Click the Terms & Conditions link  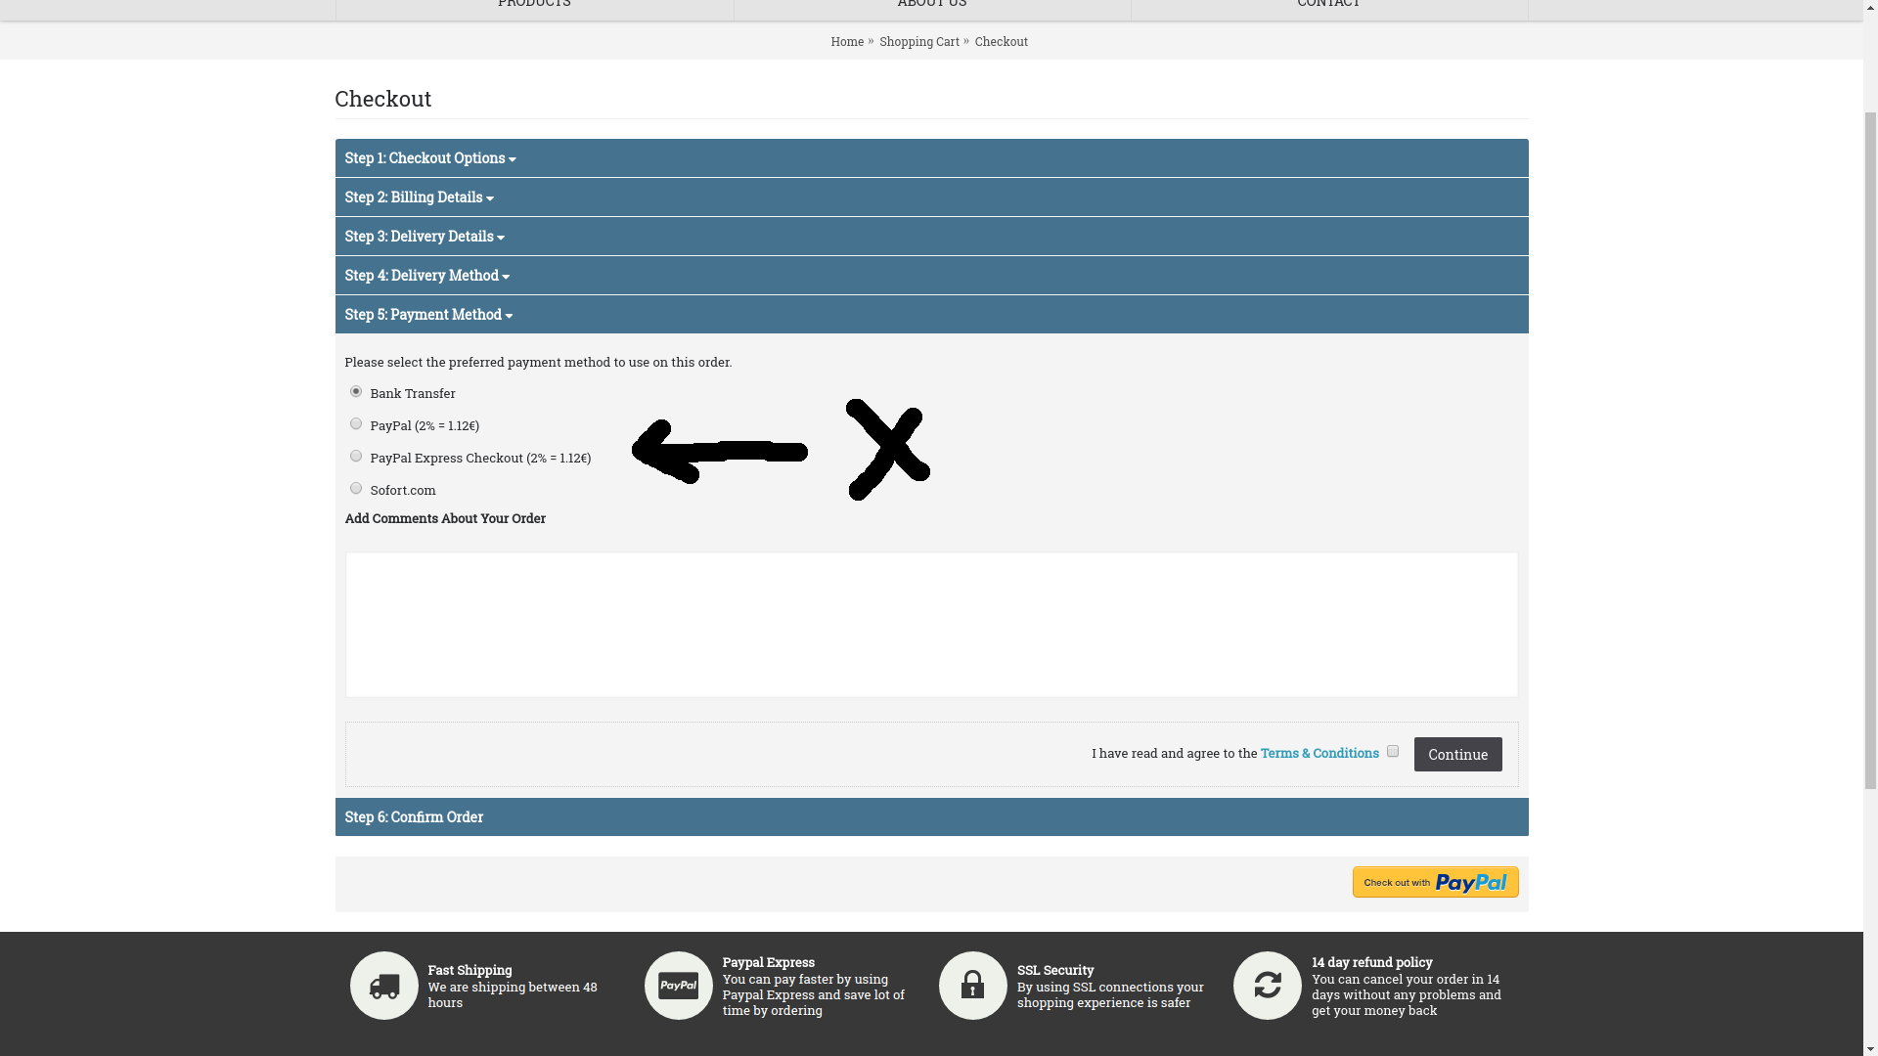[x=1319, y=753]
